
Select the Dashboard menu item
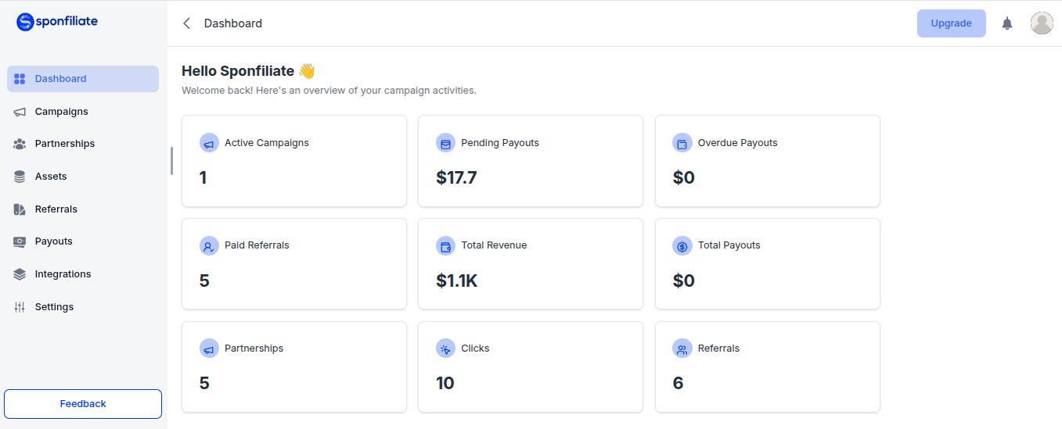[83, 79]
